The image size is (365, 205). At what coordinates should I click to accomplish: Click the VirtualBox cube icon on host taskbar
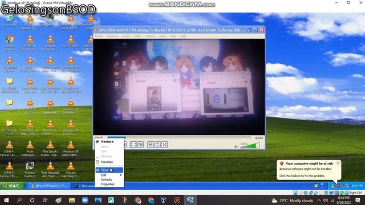(164, 200)
